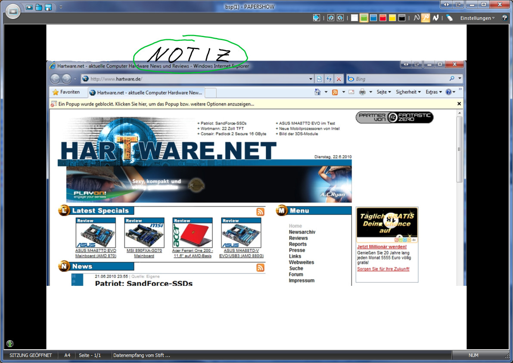Image resolution: width=513 pixels, height=363 pixels.
Task: Click the Home icon in IE command bar
Action: [317, 92]
